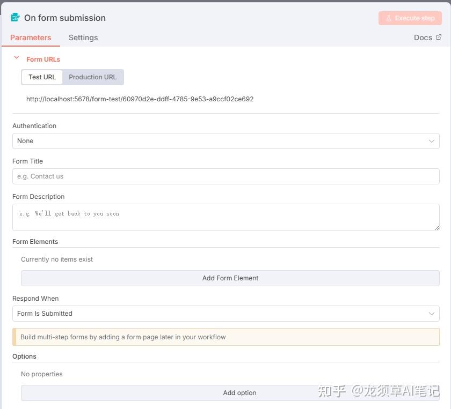This screenshot has width=451, height=409.
Task: Collapse the Form URLs section chevron
Action: [17, 58]
